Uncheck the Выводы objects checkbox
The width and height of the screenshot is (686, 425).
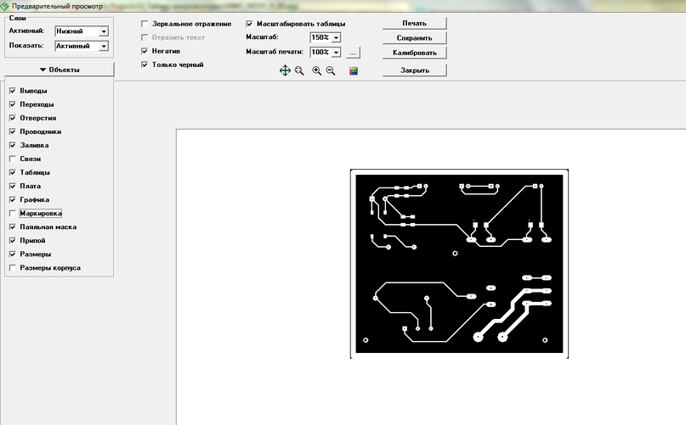point(12,91)
